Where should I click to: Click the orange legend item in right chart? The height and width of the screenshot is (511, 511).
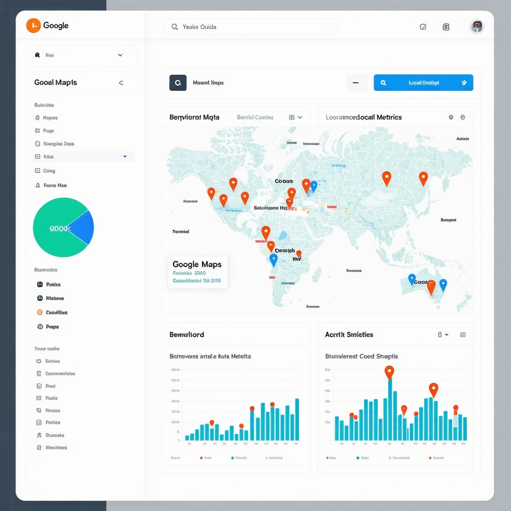pos(436,458)
